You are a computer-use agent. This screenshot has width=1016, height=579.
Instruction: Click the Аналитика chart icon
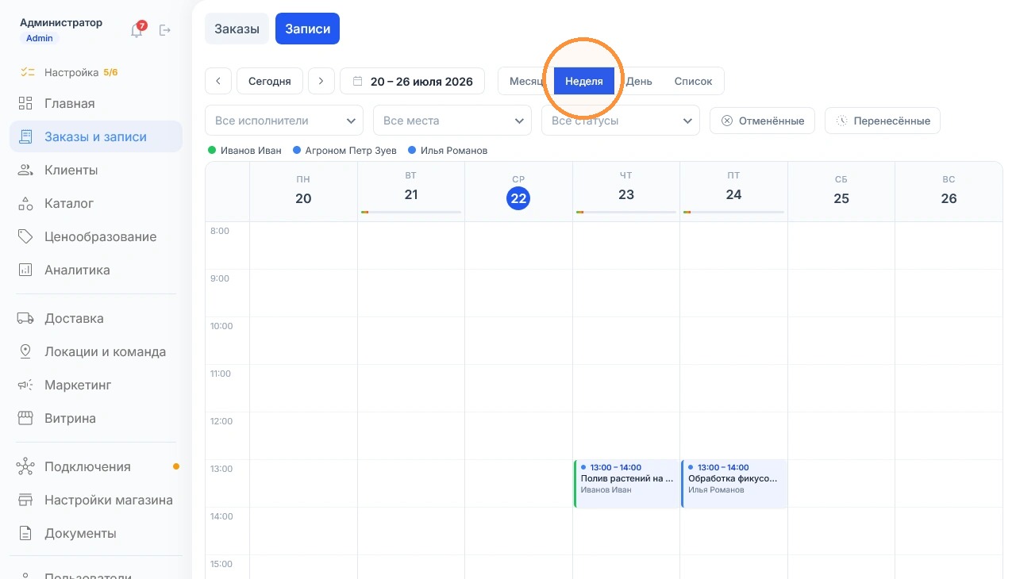click(25, 270)
